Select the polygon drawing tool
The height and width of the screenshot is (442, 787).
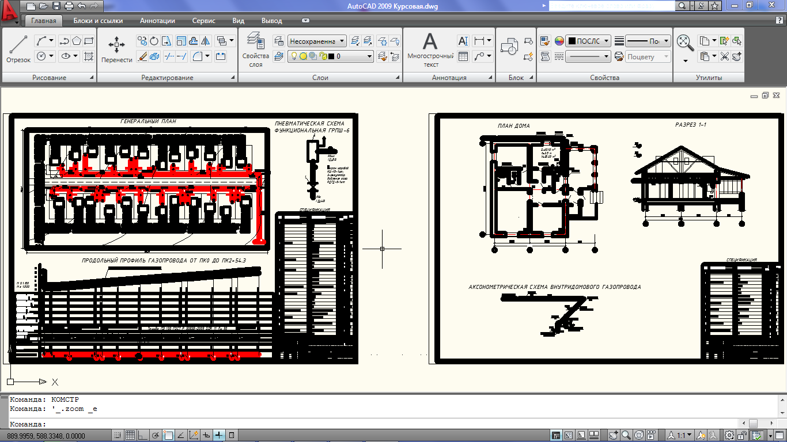coord(77,41)
